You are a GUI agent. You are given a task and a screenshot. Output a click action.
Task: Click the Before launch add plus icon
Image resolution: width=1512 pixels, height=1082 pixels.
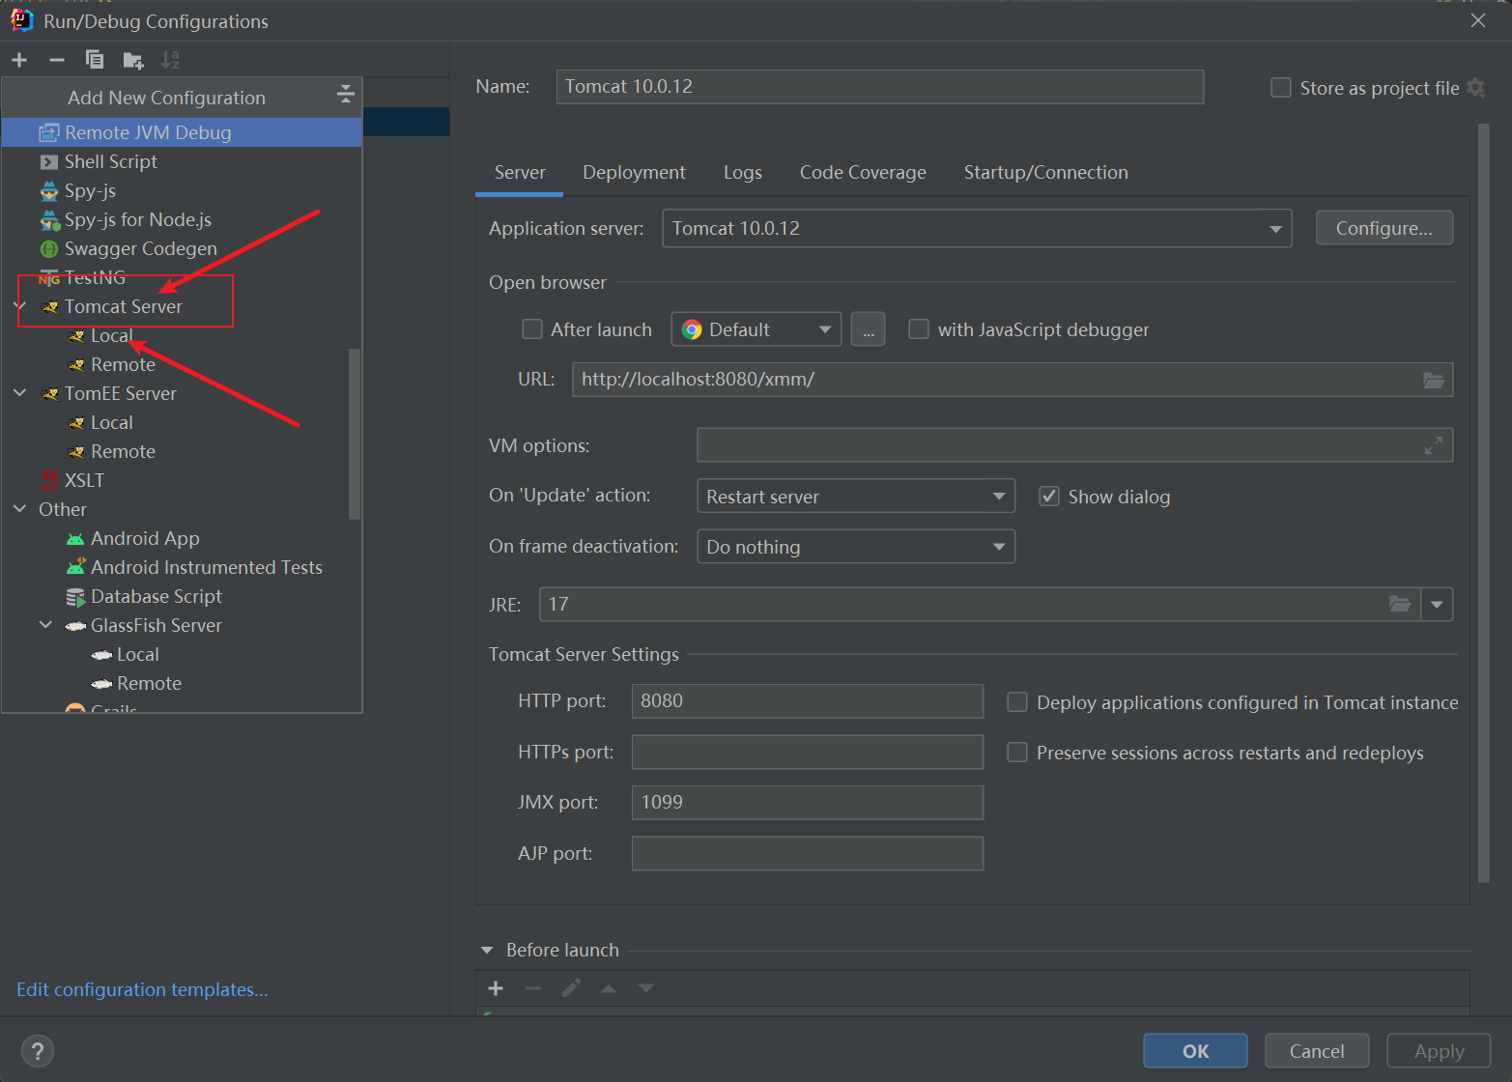coord(496,988)
